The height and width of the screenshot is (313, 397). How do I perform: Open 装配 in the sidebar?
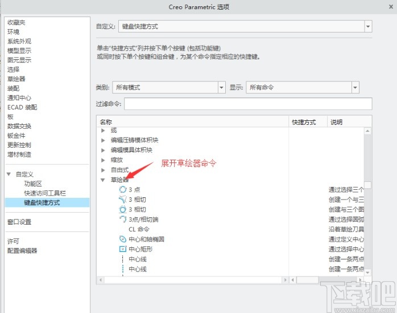coord(13,88)
